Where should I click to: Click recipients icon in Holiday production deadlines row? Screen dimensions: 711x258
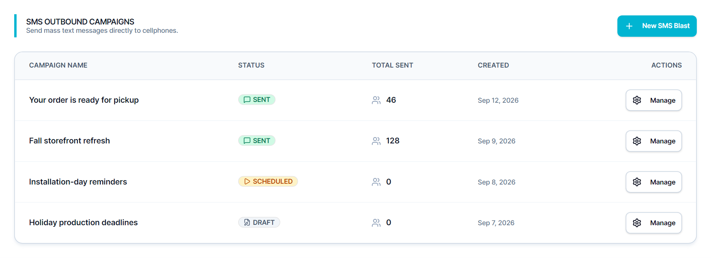pyautogui.click(x=376, y=223)
